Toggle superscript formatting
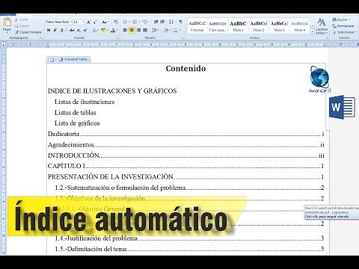The image size is (359, 269). tap(85, 30)
